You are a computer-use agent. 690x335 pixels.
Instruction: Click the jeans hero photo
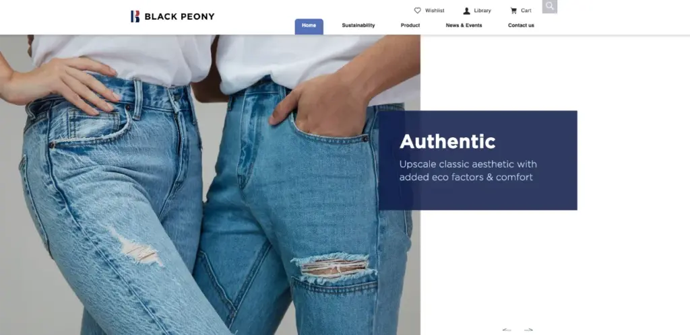coord(210,185)
